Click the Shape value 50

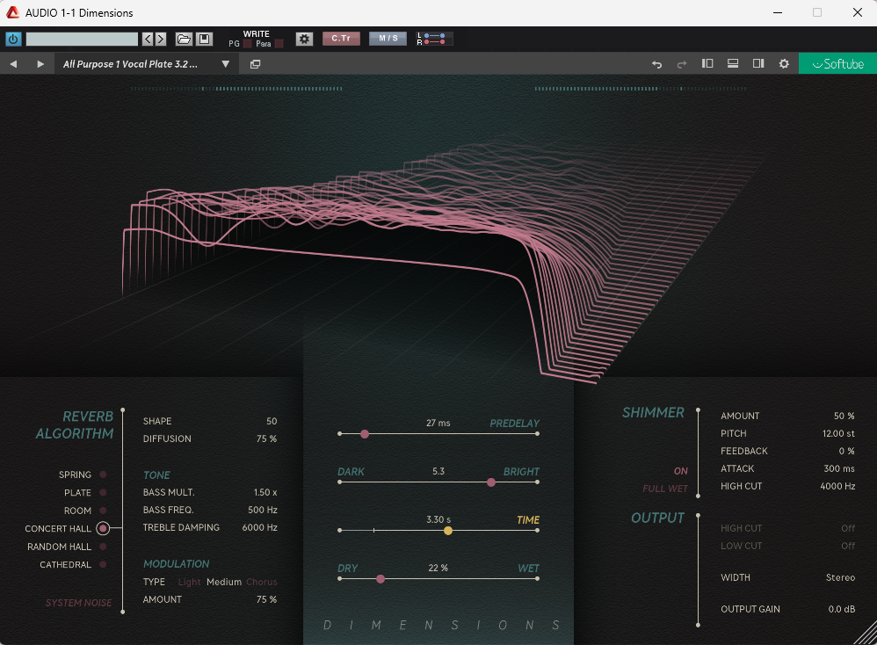click(272, 421)
